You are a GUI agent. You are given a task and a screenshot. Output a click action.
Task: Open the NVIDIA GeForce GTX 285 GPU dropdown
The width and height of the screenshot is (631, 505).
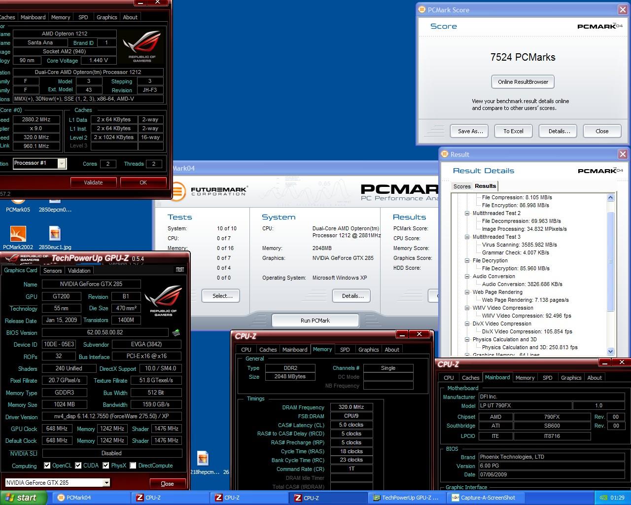(x=106, y=483)
